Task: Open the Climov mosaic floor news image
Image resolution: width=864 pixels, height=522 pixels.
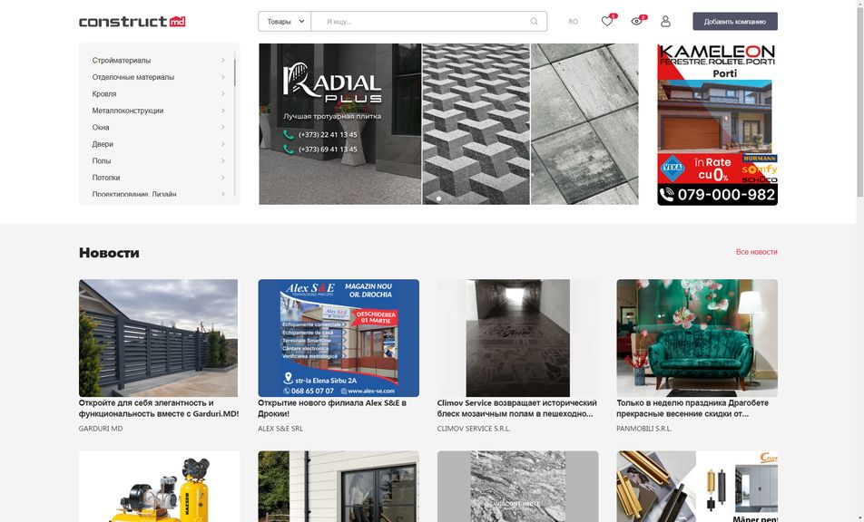Action: (x=517, y=338)
